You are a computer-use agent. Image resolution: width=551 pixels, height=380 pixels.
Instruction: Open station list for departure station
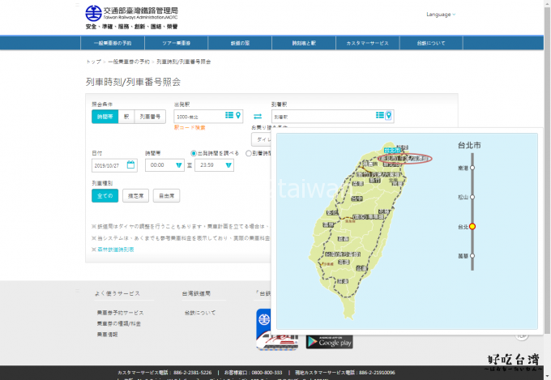click(x=229, y=116)
